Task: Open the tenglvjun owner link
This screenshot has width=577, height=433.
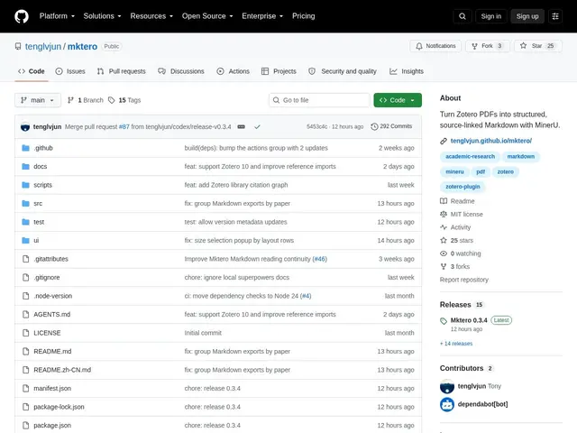Action: coord(43,46)
